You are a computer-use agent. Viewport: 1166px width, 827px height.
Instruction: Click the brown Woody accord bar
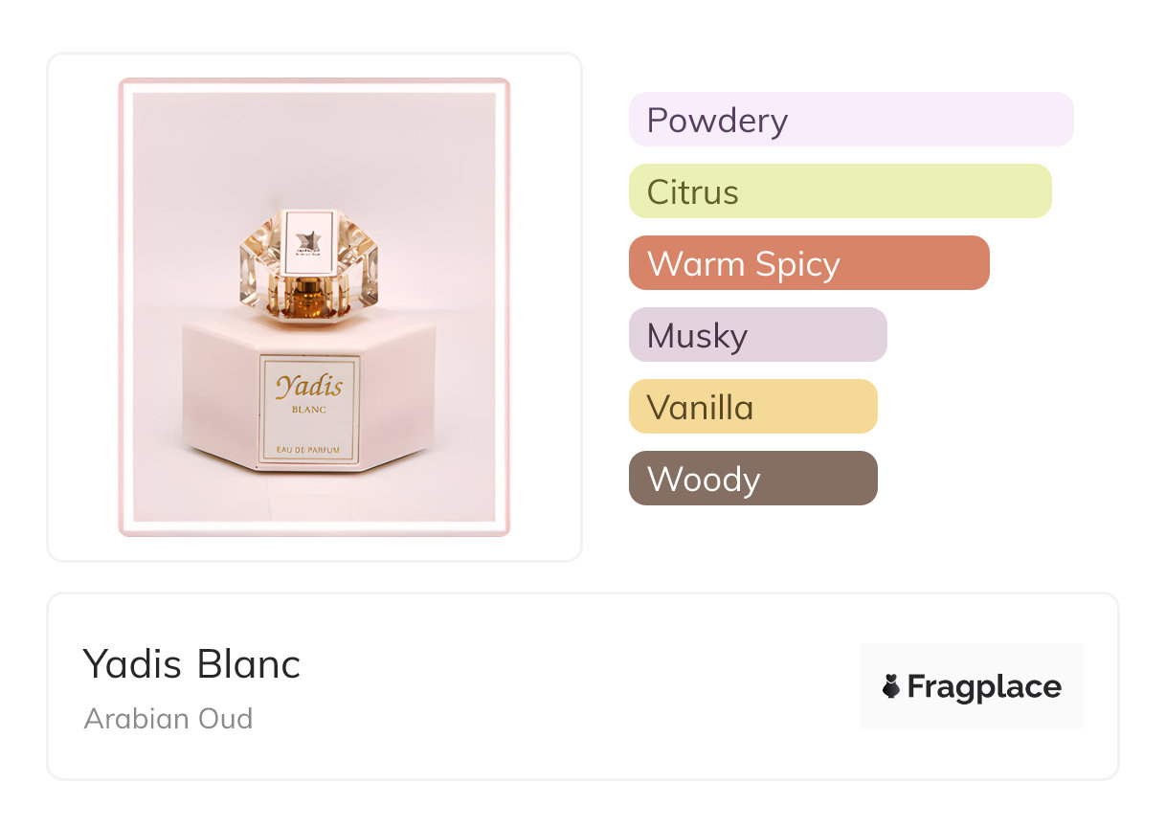pyautogui.click(x=752, y=479)
